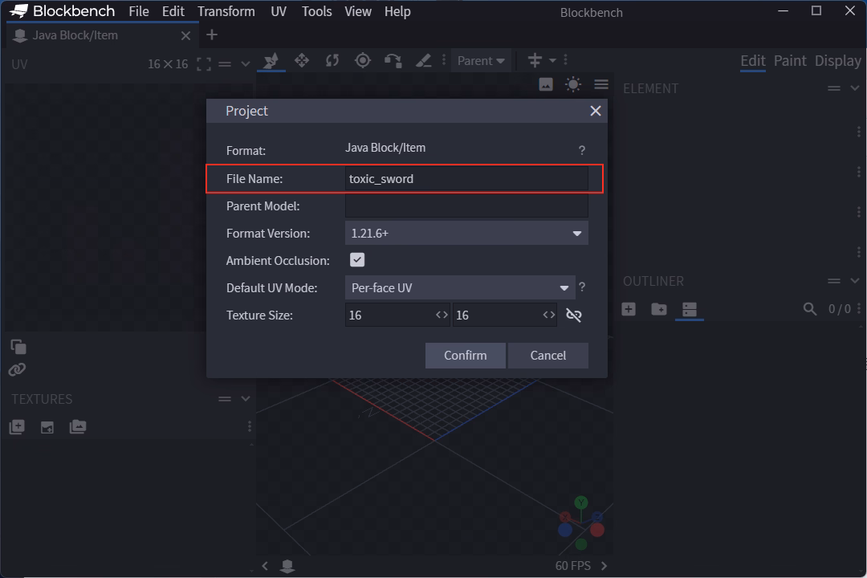Close the Java Block/Item tab

coord(185,36)
